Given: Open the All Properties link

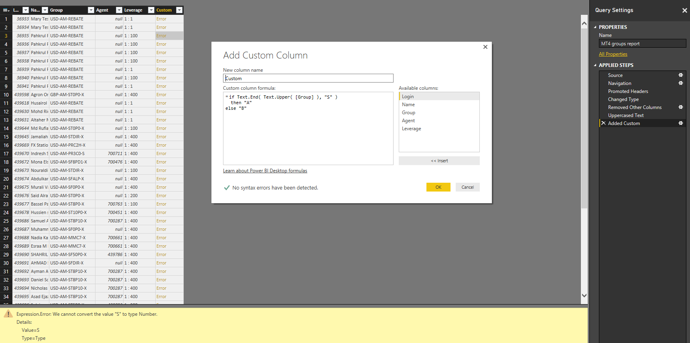Looking at the screenshot, I should (613, 54).
